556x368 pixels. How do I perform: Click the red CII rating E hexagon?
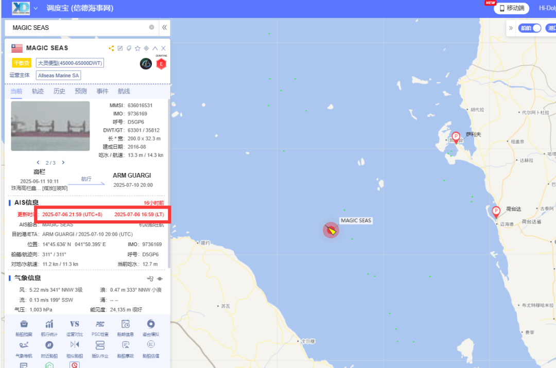[161, 64]
